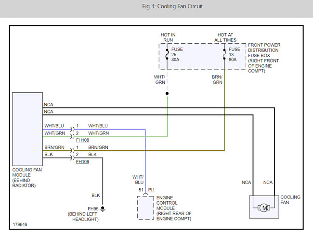Click the 'COOLING FAN' label by motor
The width and height of the screenshot is (313, 233).
coord(290,200)
